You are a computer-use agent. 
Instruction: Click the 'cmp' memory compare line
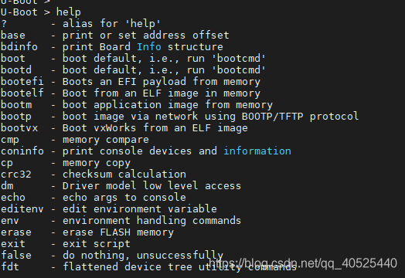coord(75,140)
